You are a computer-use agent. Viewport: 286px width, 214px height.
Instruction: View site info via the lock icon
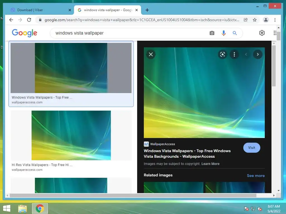[40, 20]
